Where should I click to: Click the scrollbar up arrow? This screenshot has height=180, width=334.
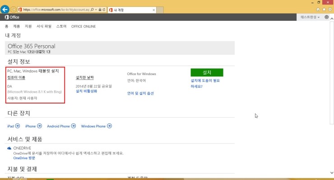pos(332,19)
